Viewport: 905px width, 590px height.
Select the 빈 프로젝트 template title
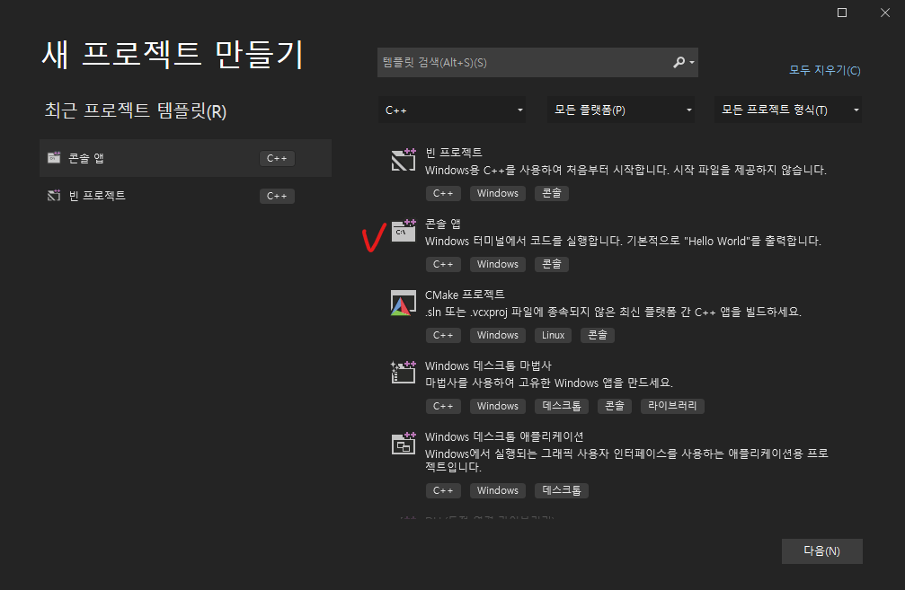[x=454, y=153]
